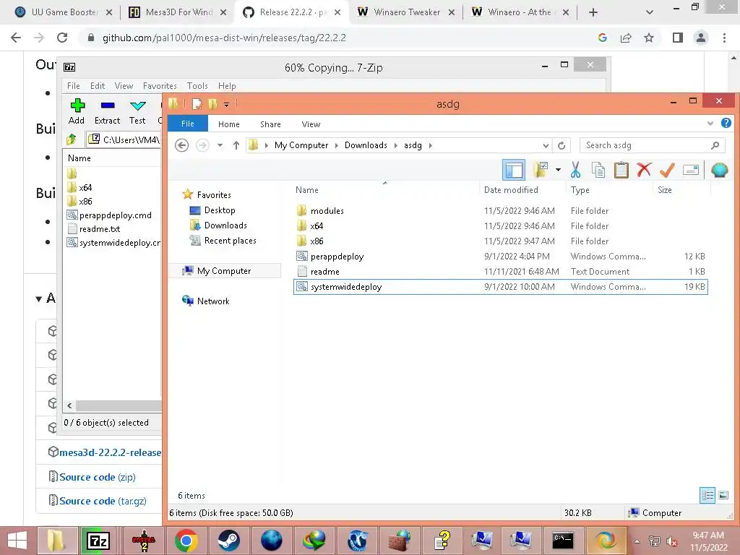Click Downloads in the address breadcrumb
Image resolution: width=740 pixels, height=555 pixels.
coord(366,145)
